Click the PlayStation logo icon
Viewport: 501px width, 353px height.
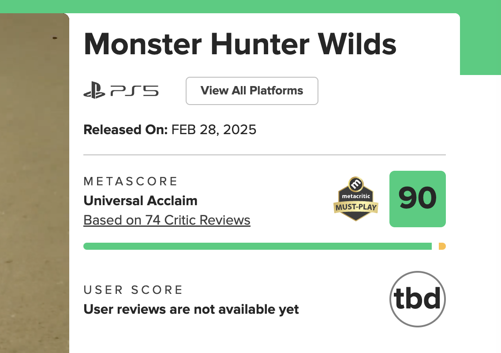tap(94, 90)
